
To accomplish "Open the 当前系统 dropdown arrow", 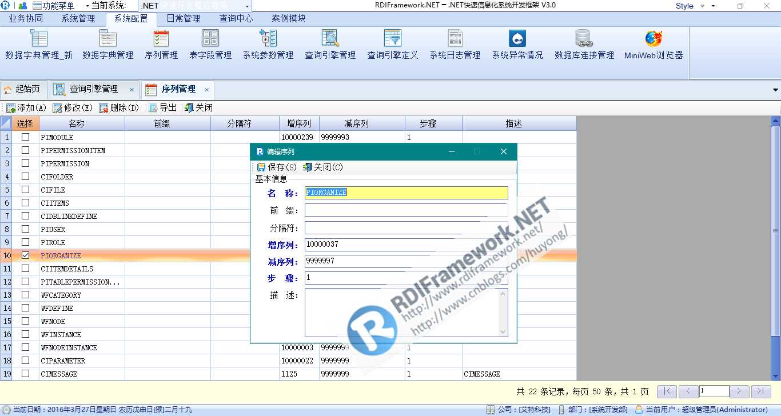I will tap(246, 6).
